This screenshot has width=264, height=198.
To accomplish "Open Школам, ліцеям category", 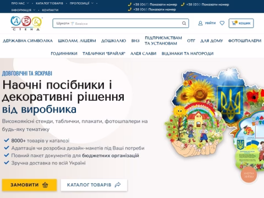I will (x=77, y=41).
